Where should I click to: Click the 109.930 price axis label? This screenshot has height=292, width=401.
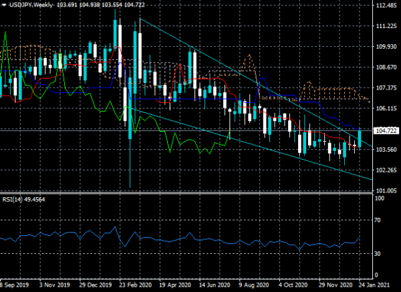coord(386,47)
